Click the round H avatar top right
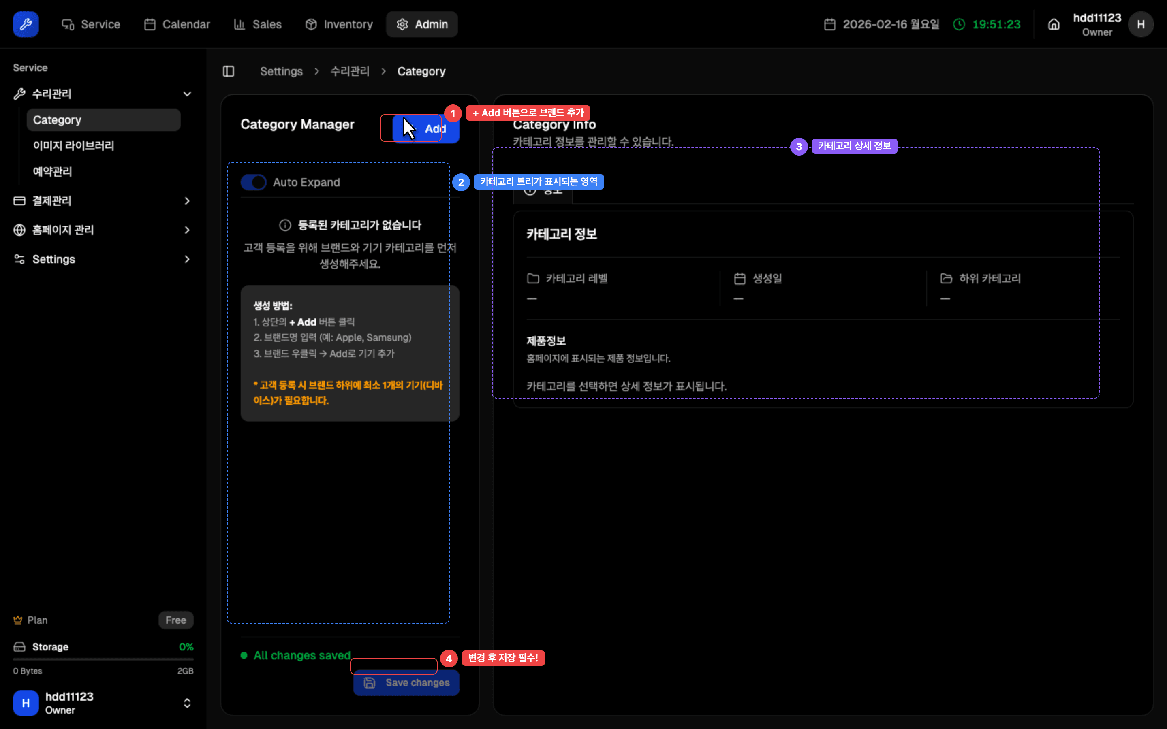This screenshot has width=1167, height=729. pyautogui.click(x=1141, y=24)
